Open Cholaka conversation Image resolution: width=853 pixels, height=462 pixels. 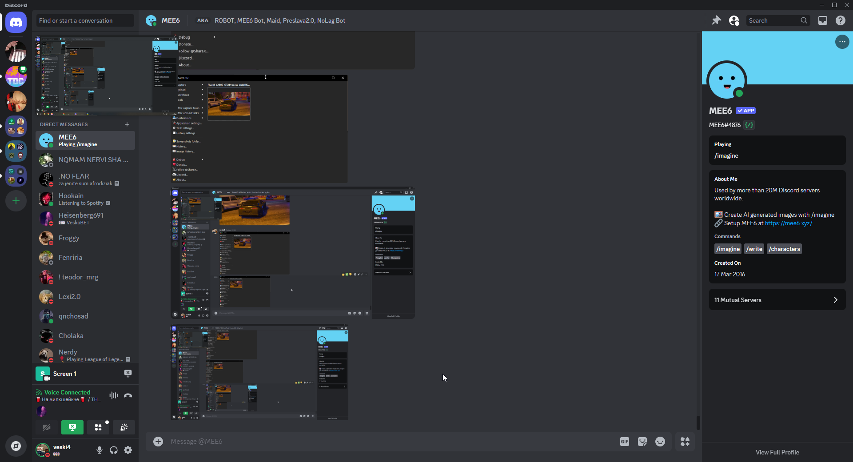pyautogui.click(x=85, y=336)
